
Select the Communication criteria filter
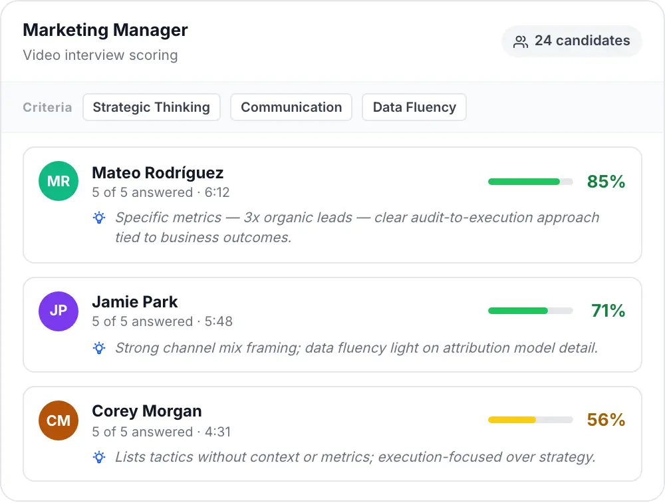pos(291,107)
